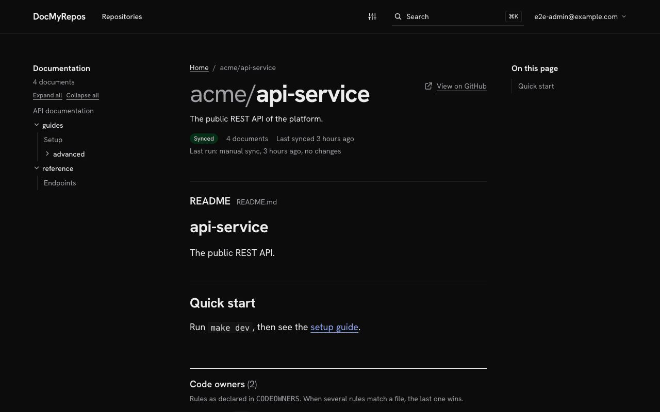Click the README.md file name
The width and height of the screenshot is (660, 412).
[257, 202]
